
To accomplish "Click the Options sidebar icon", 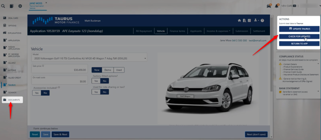I will tap(4, 25).
